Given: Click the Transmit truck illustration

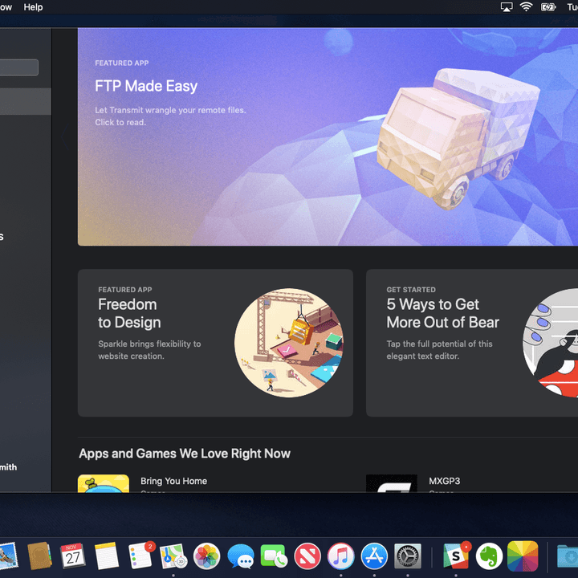Looking at the screenshot, I should [x=458, y=138].
